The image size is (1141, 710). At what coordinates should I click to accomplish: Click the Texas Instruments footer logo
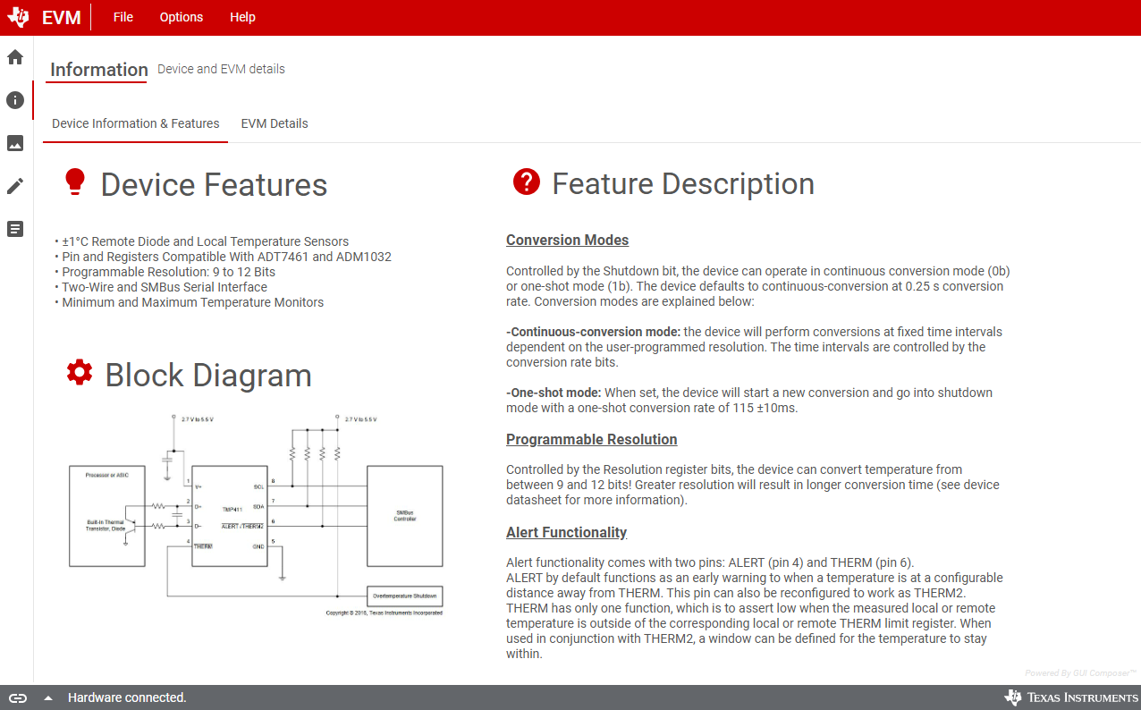click(1070, 697)
